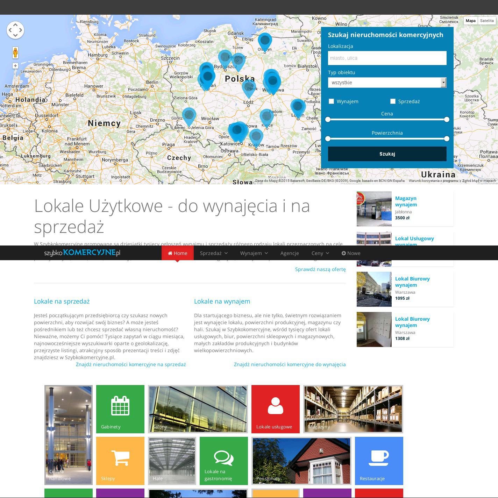Open the Agencje menu item
Image resolution: width=498 pixels, height=498 pixels.
click(290, 253)
